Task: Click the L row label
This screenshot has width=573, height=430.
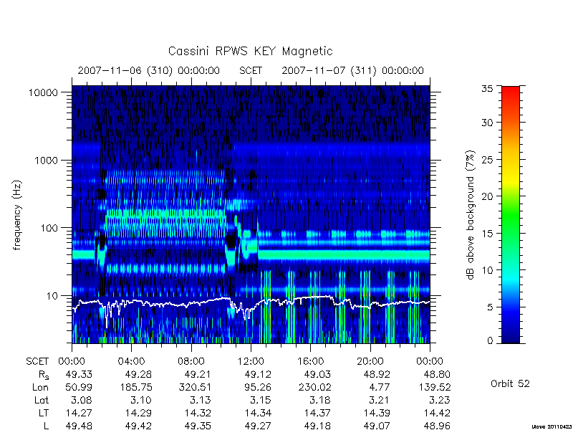Action: point(46,426)
